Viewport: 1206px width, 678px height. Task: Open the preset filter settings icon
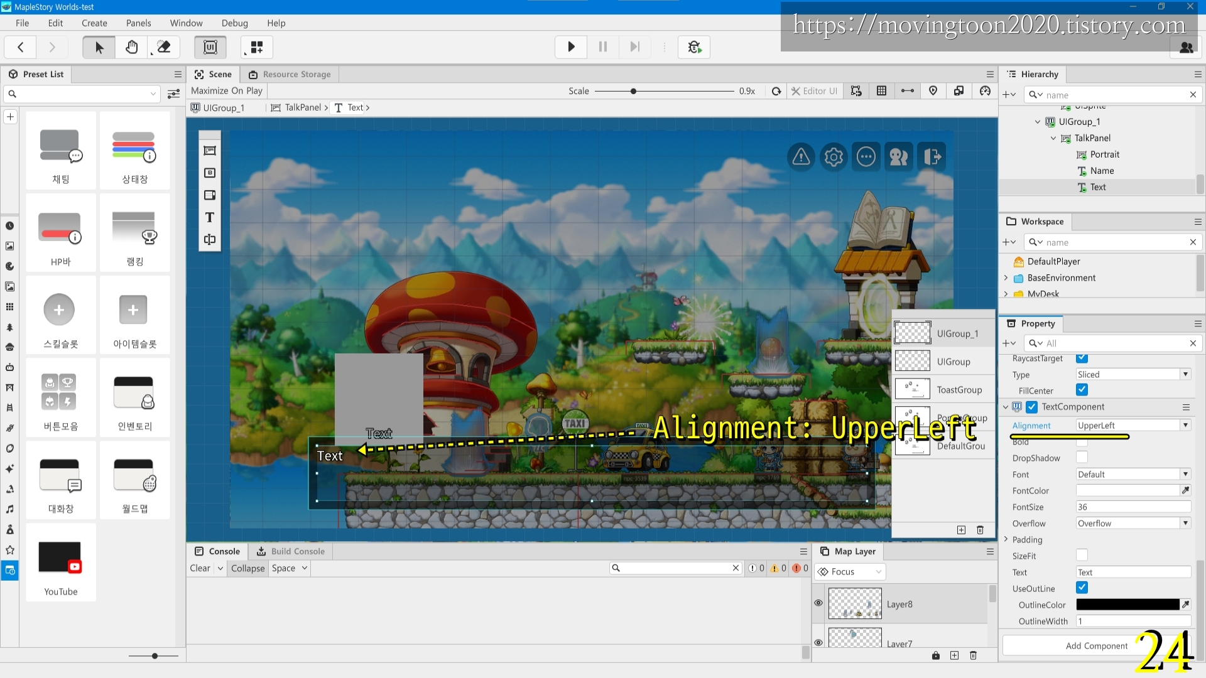click(174, 94)
